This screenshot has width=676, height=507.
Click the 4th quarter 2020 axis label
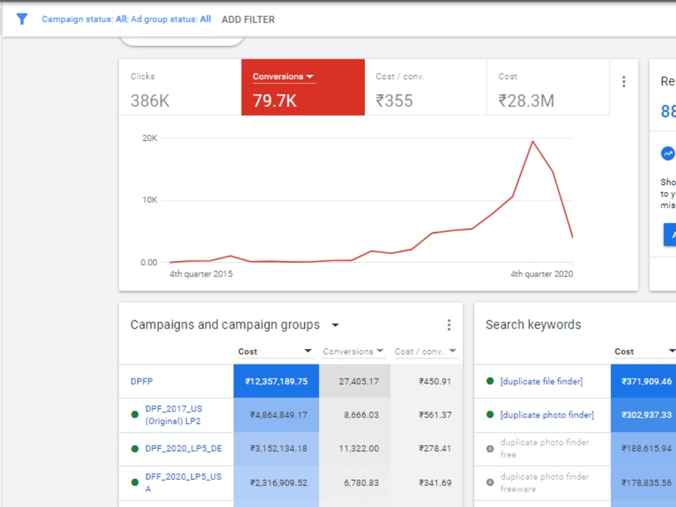[542, 274]
